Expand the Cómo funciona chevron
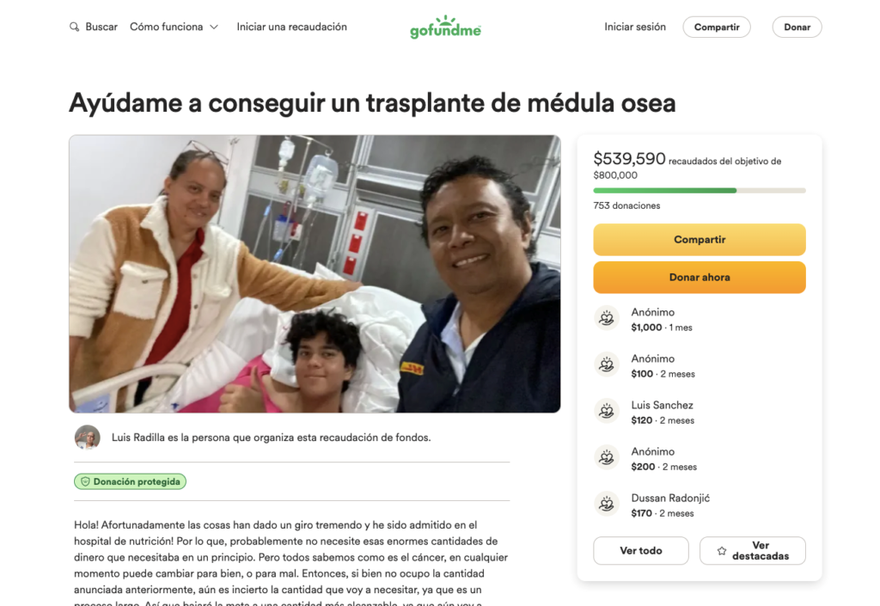The image size is (880, 606). pyautogui.click(x=214, y=27)
